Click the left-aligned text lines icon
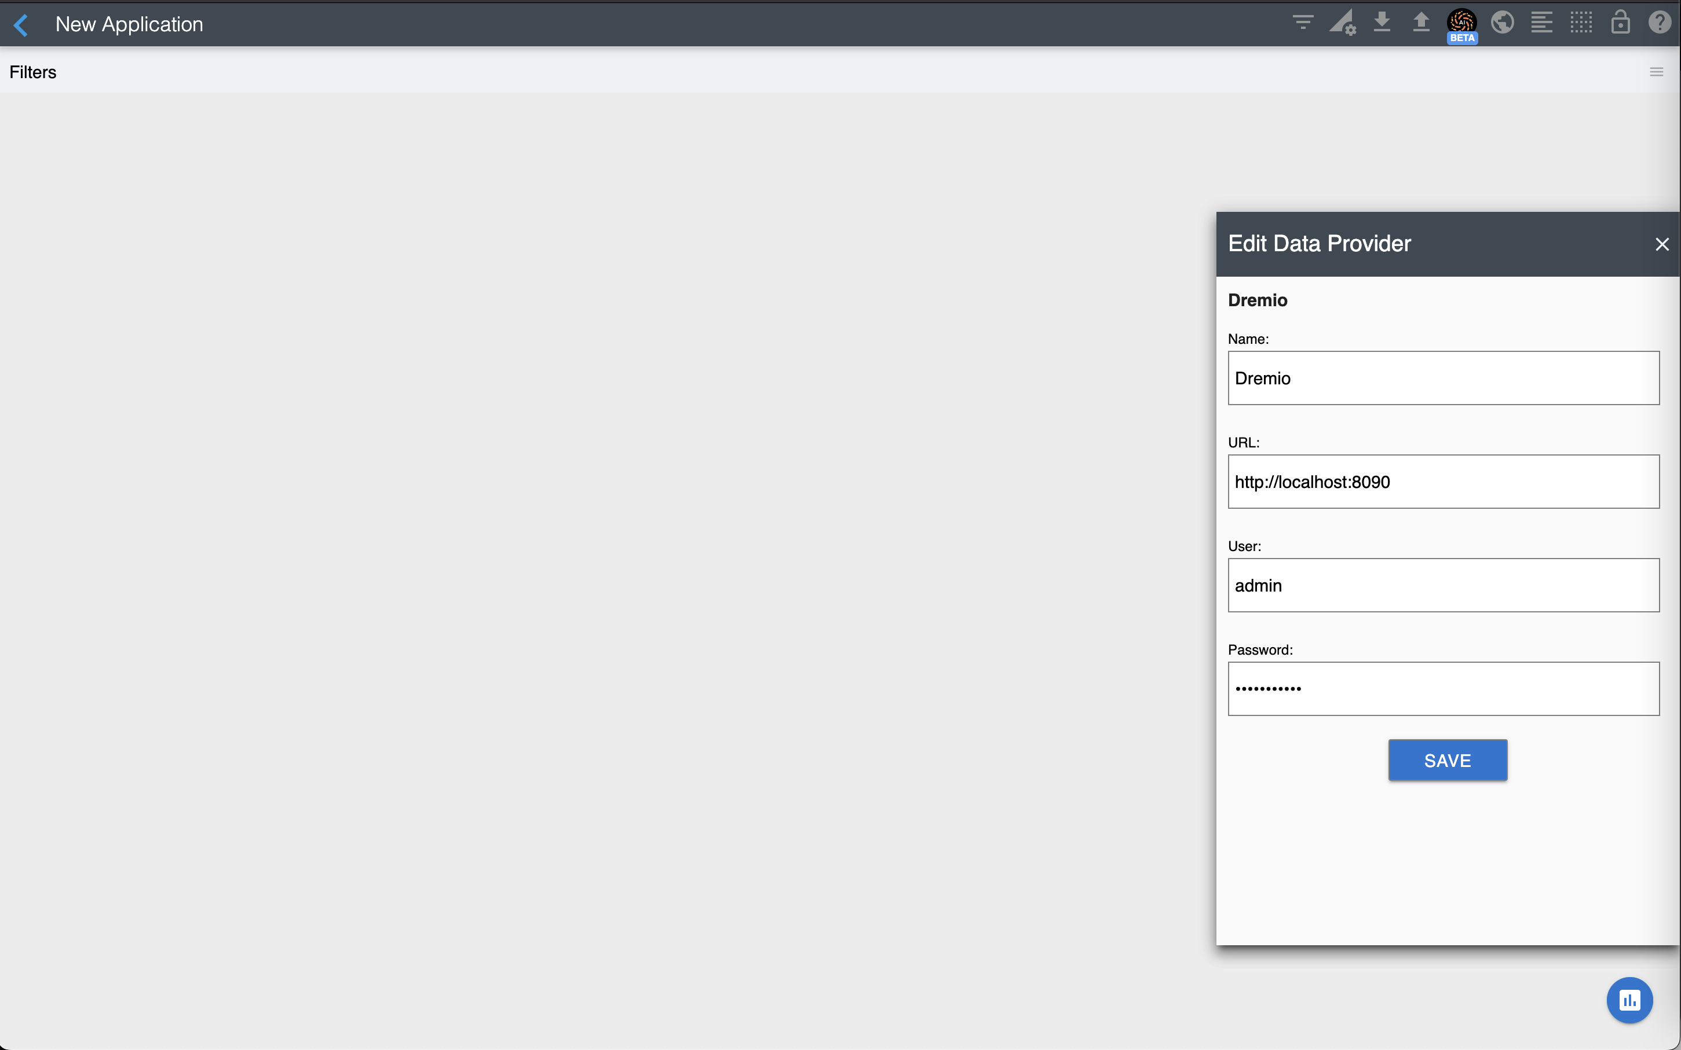Image resolution: width=1681 pixels, height=1050 pixels. 1541,23
